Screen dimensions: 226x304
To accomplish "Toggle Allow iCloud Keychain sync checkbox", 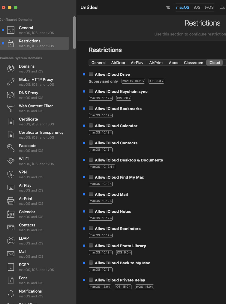I will (x=91, y=91).
